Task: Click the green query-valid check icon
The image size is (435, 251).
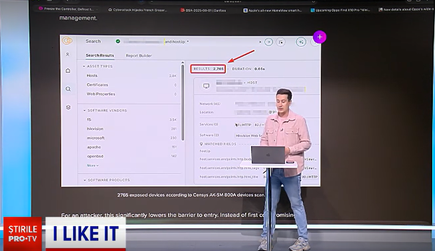Action: 118,41
